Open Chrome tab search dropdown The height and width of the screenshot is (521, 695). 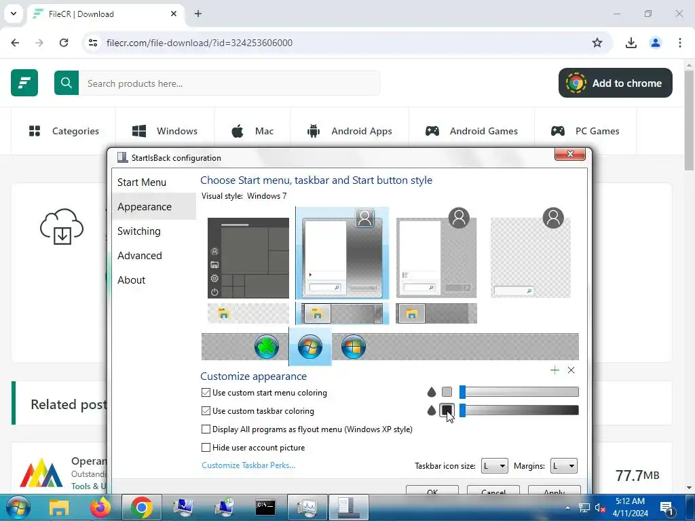(x=14, y=14)
